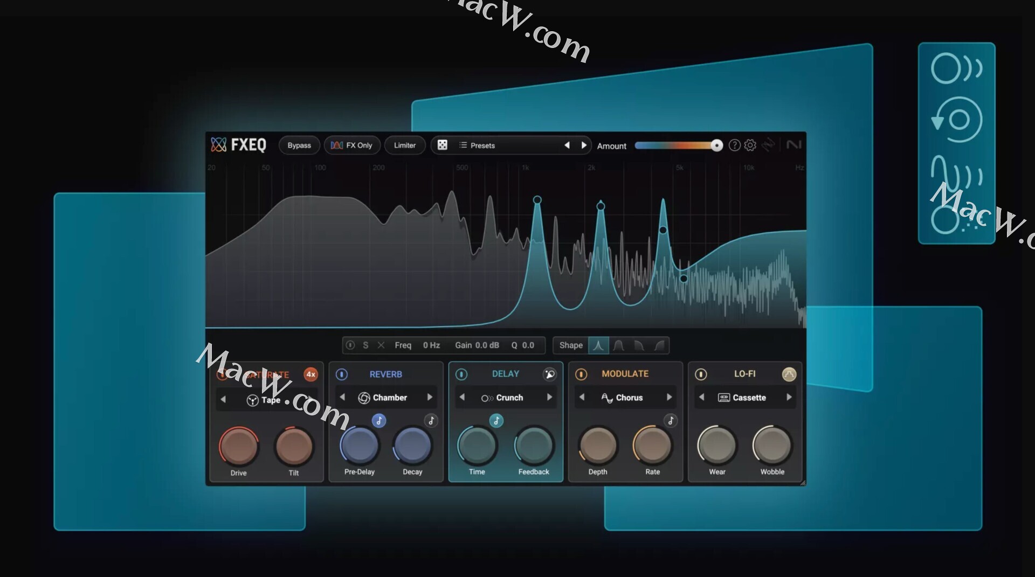Select the EQ band node near 2k
Viewport: 1035px width, 577px height.
[x=601, y=206]
